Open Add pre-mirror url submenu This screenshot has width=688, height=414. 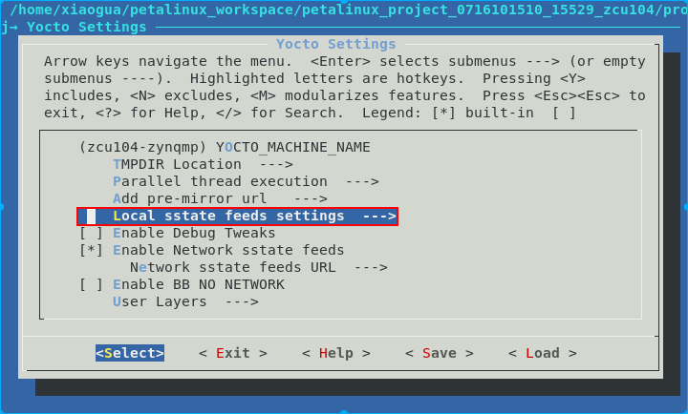pyautogui.click(x=220, y=198)
